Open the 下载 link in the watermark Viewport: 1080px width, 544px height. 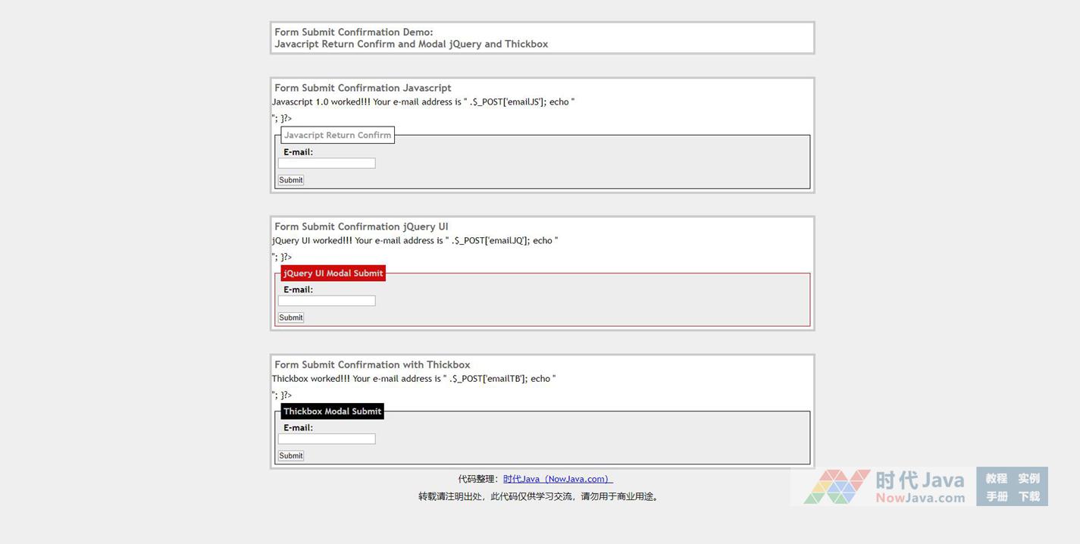1028,496
